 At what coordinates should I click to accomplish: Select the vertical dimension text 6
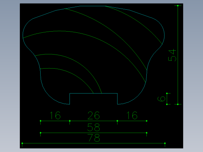tap(161, 99)
